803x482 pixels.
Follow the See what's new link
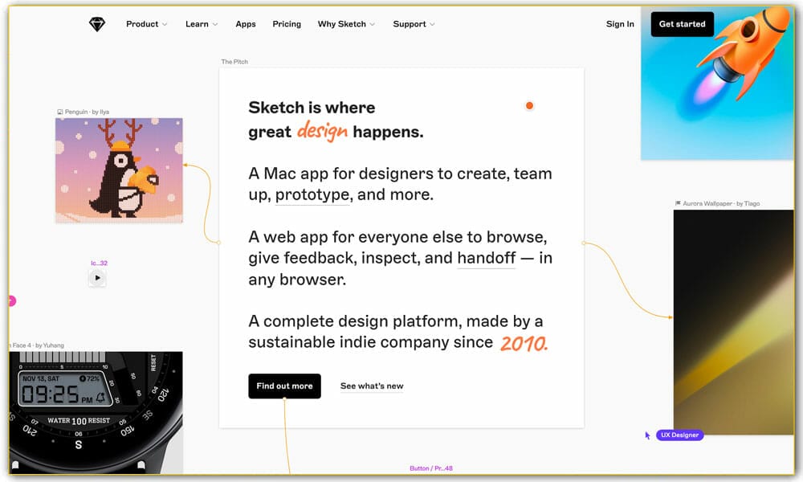[372, 386]
